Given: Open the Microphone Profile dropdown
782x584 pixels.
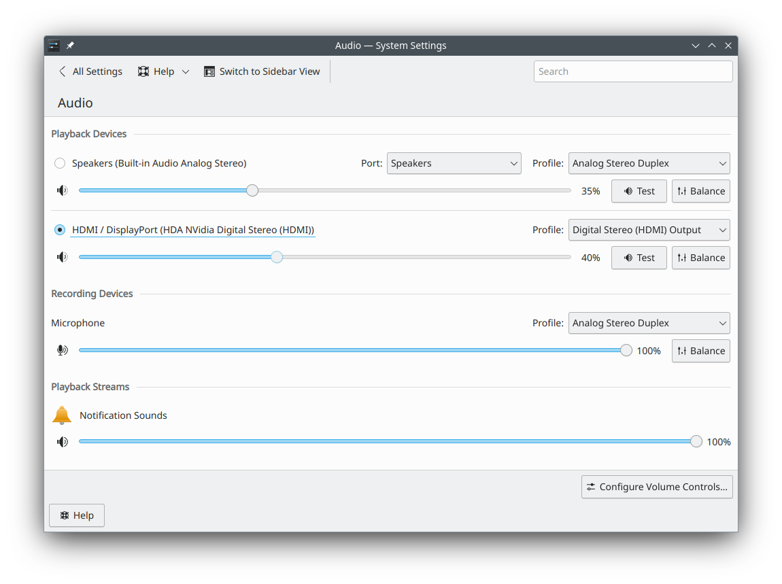Looking at the screenshot, I should pyautogui.click(x=649, y=323).
